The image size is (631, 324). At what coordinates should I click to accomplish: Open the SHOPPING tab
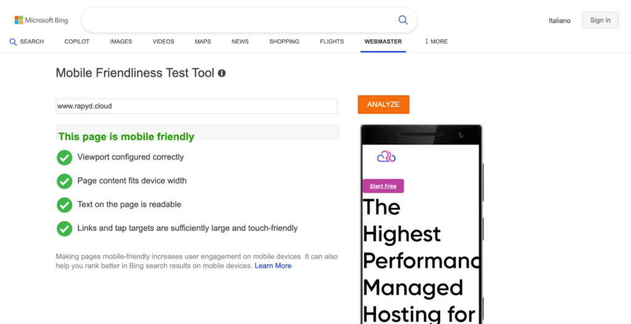285,41
